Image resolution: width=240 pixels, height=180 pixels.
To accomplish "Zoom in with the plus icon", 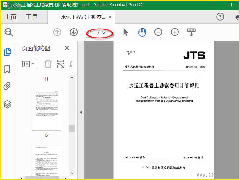I will (x=175, y=32).
